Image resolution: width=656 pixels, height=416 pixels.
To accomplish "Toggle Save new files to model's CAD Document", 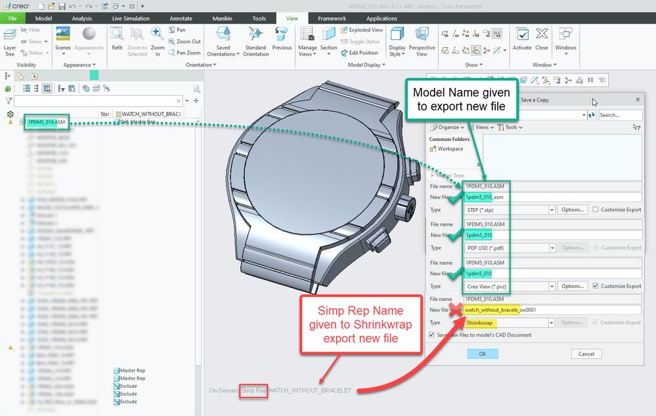I will pyautogui.click(x=432, y=335).
